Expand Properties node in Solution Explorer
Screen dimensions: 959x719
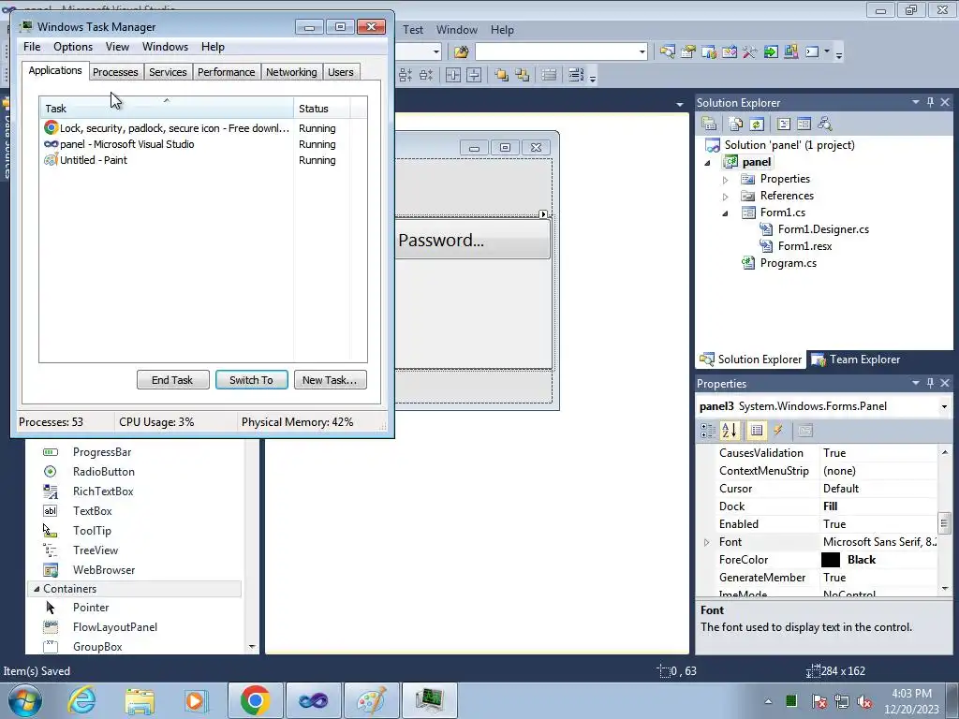tap(726, 180)
